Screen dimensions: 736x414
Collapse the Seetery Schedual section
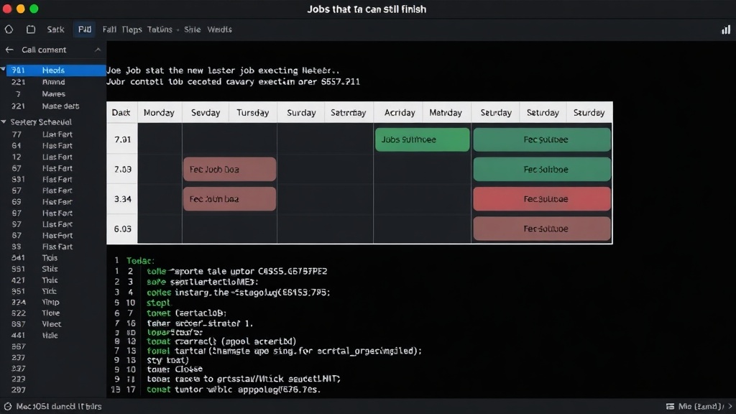click(x=4, y=122)
